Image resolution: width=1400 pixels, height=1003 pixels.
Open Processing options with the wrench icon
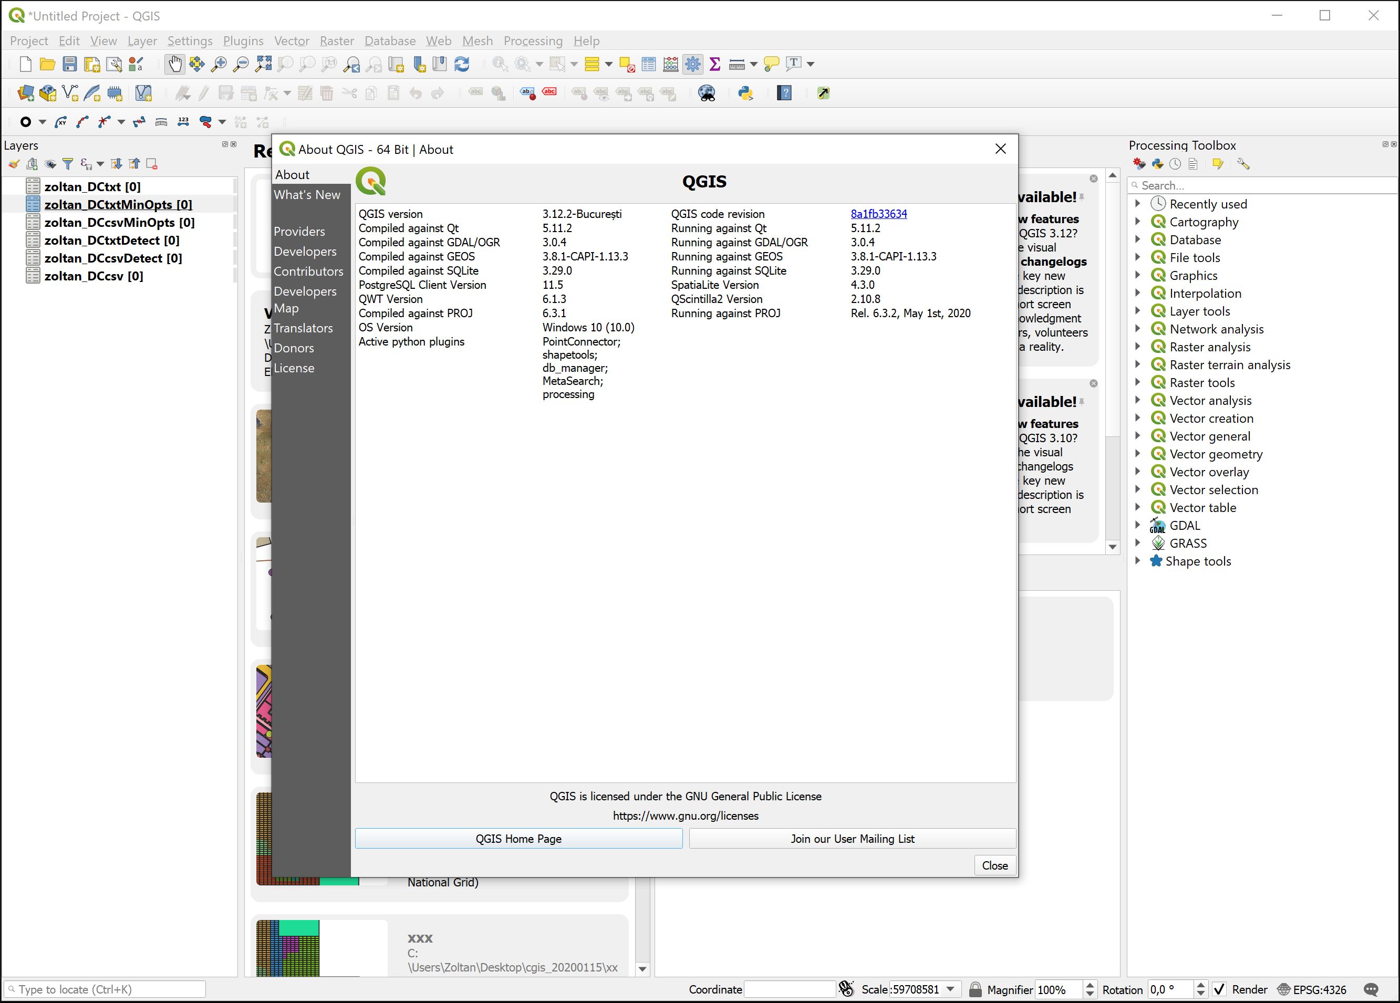point(1245,163)
